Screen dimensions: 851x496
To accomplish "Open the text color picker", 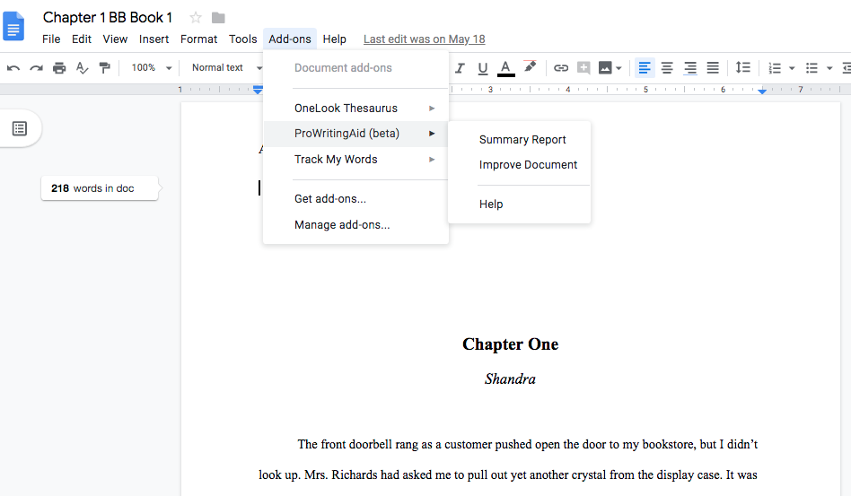I will (505, 68).
